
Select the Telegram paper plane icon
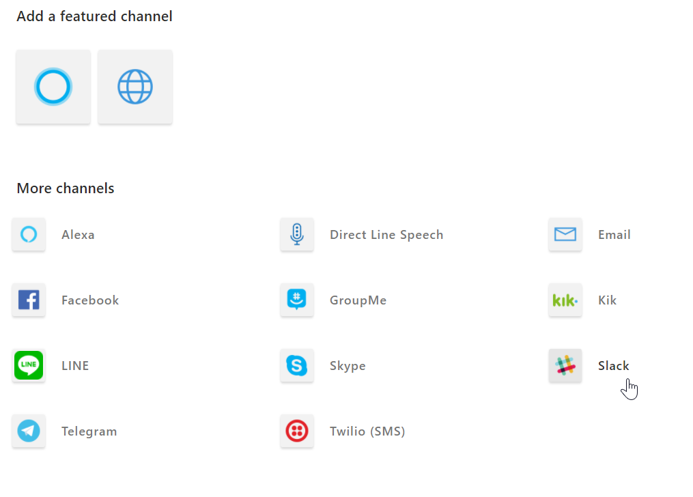pyautogui.click(x=29, y=431)
